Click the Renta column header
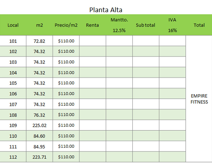Image resolution: width=212 pixels, height=163 pixels. pyautogui.click(x=92, y=25)
